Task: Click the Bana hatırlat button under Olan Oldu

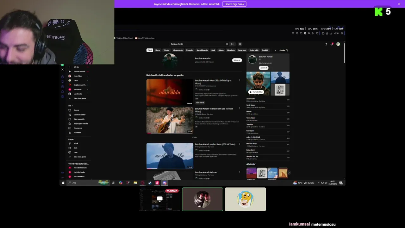Action: point(200,103)
